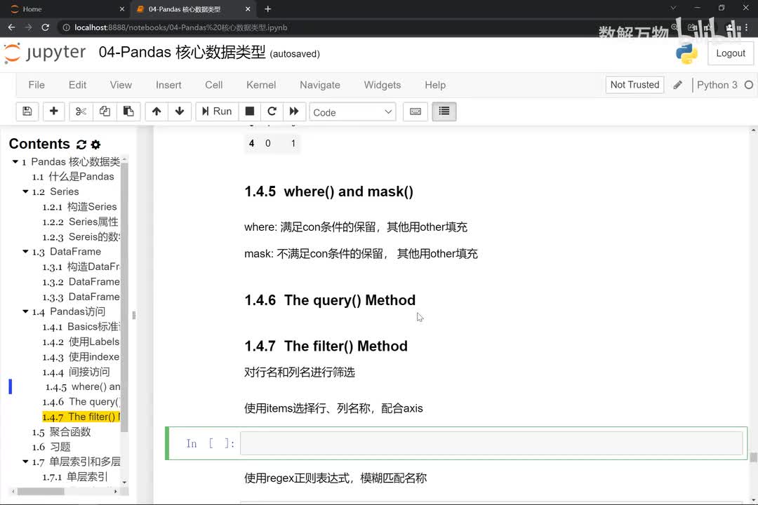Go back in browser history
The image size is (758, 505).
pyautogui.click(x=12, y=27)
